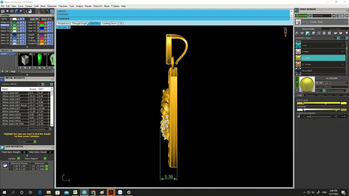The height and width of the screenshot is (196, 349).
Task: Open the ring material icon in Material Editor
Action: point(297,33)
